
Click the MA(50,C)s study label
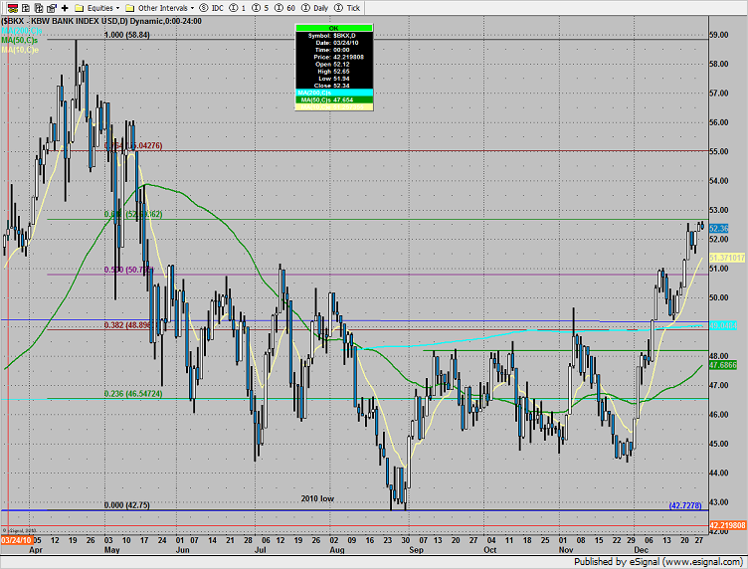(x=19, y=41)
